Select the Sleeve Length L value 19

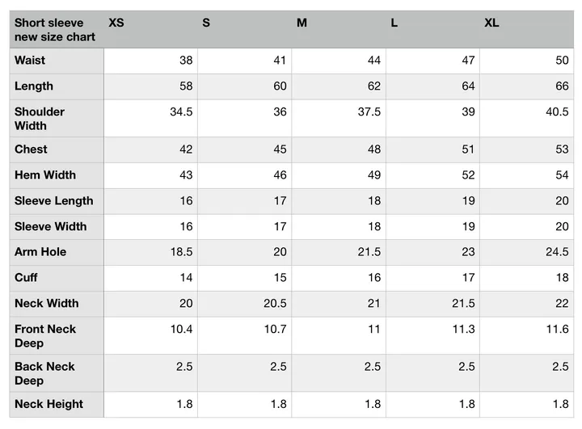click(468, 201)
